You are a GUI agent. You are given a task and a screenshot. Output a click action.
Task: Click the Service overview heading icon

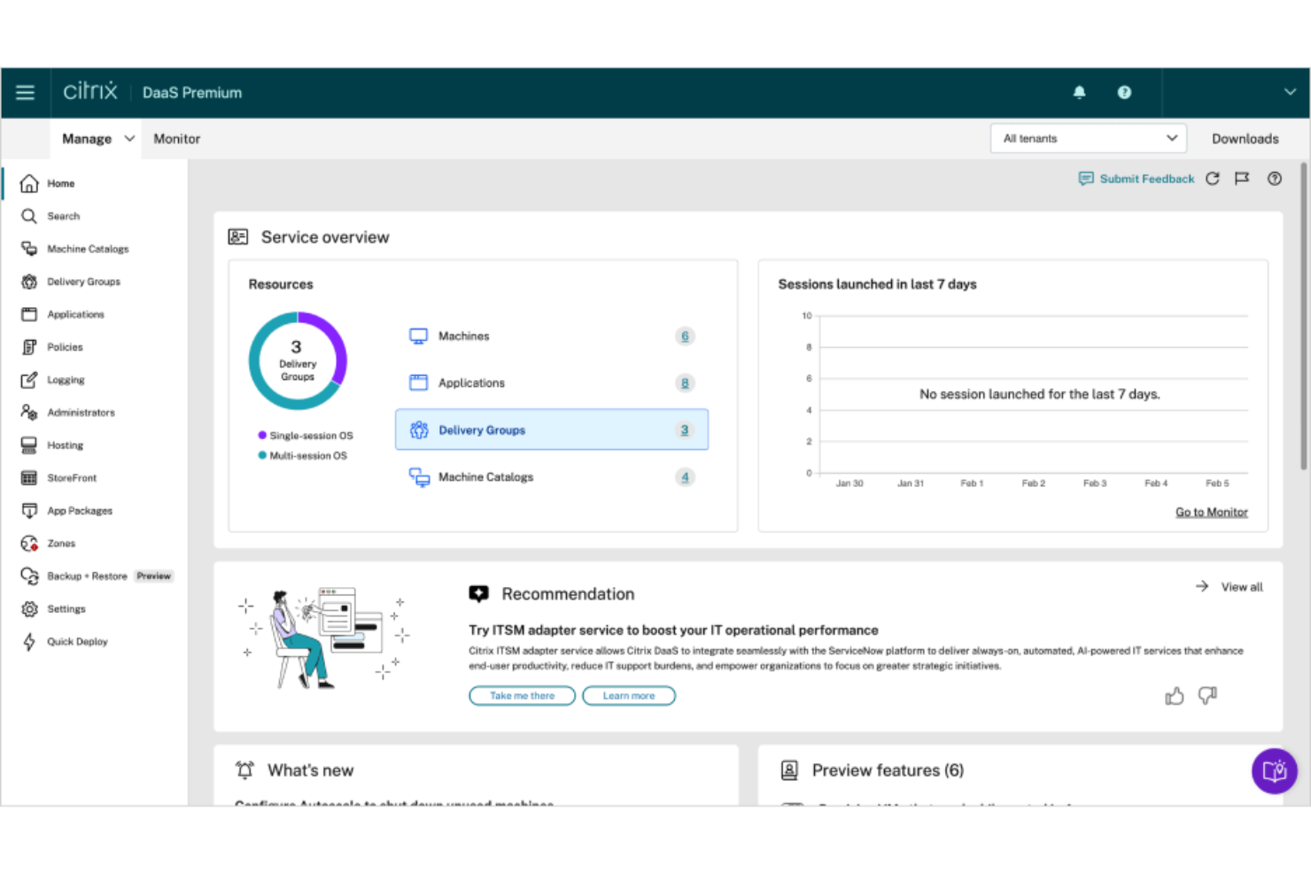point(238,237)
